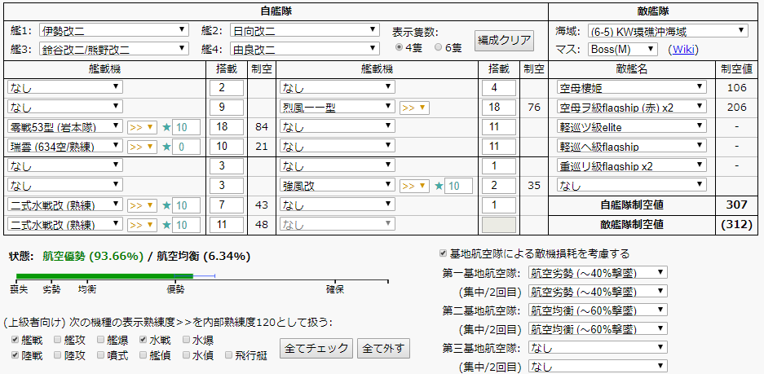Open the 艦3 dropdown showing 鈴谷改二/熊野改二

pos(114,48)
